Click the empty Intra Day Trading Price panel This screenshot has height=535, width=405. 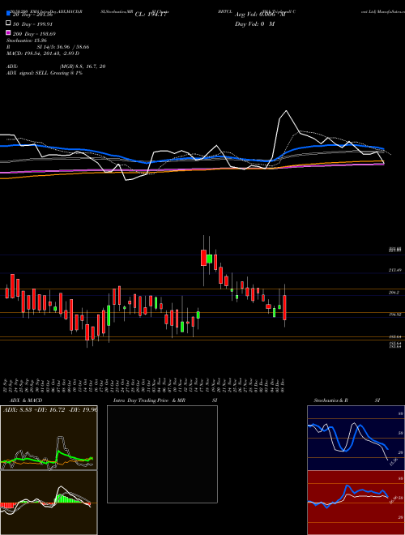[162, 454]
